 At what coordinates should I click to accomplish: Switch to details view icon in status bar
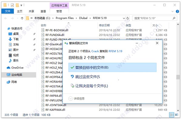[172, 115]
